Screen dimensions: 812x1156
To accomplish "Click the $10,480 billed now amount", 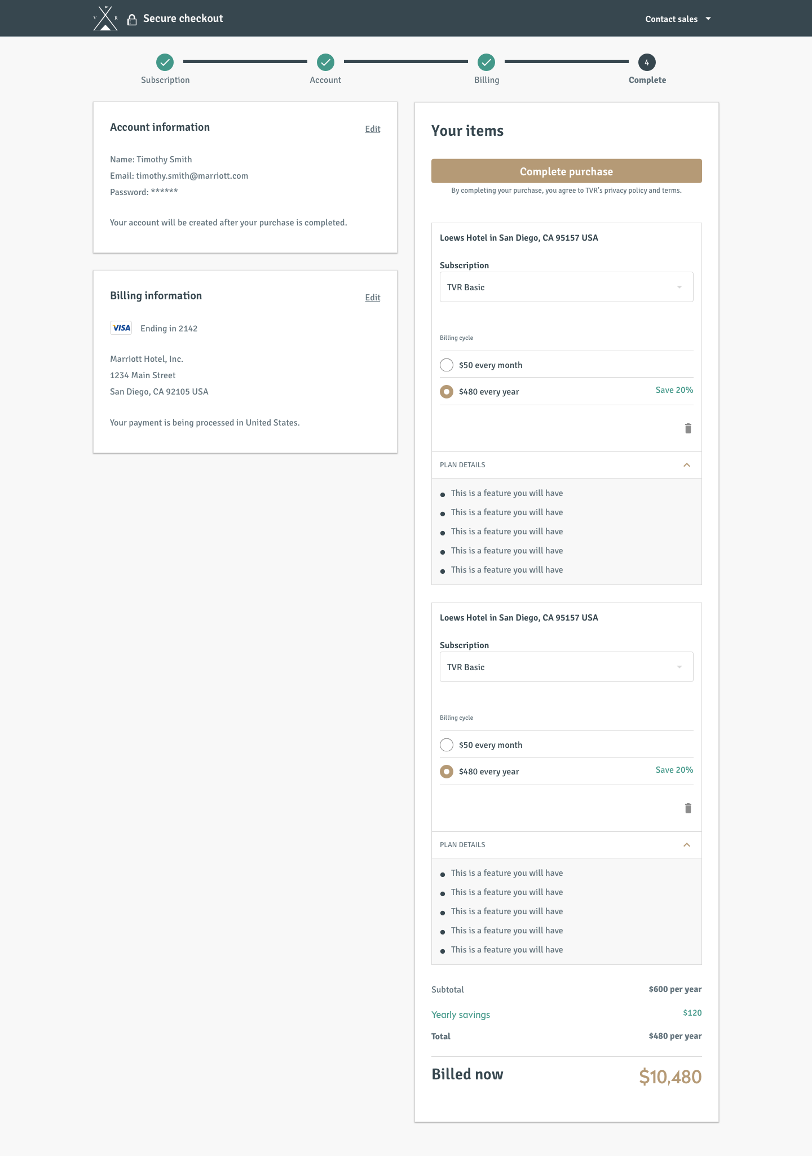I will point(670,1077).
